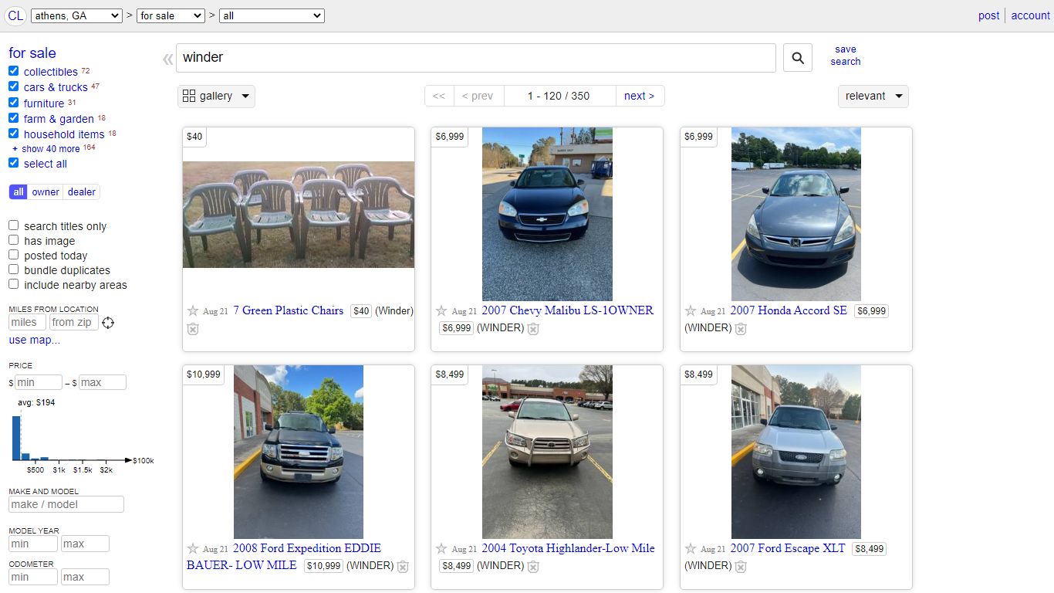Uncheck the collectibles category

(14, 71)
